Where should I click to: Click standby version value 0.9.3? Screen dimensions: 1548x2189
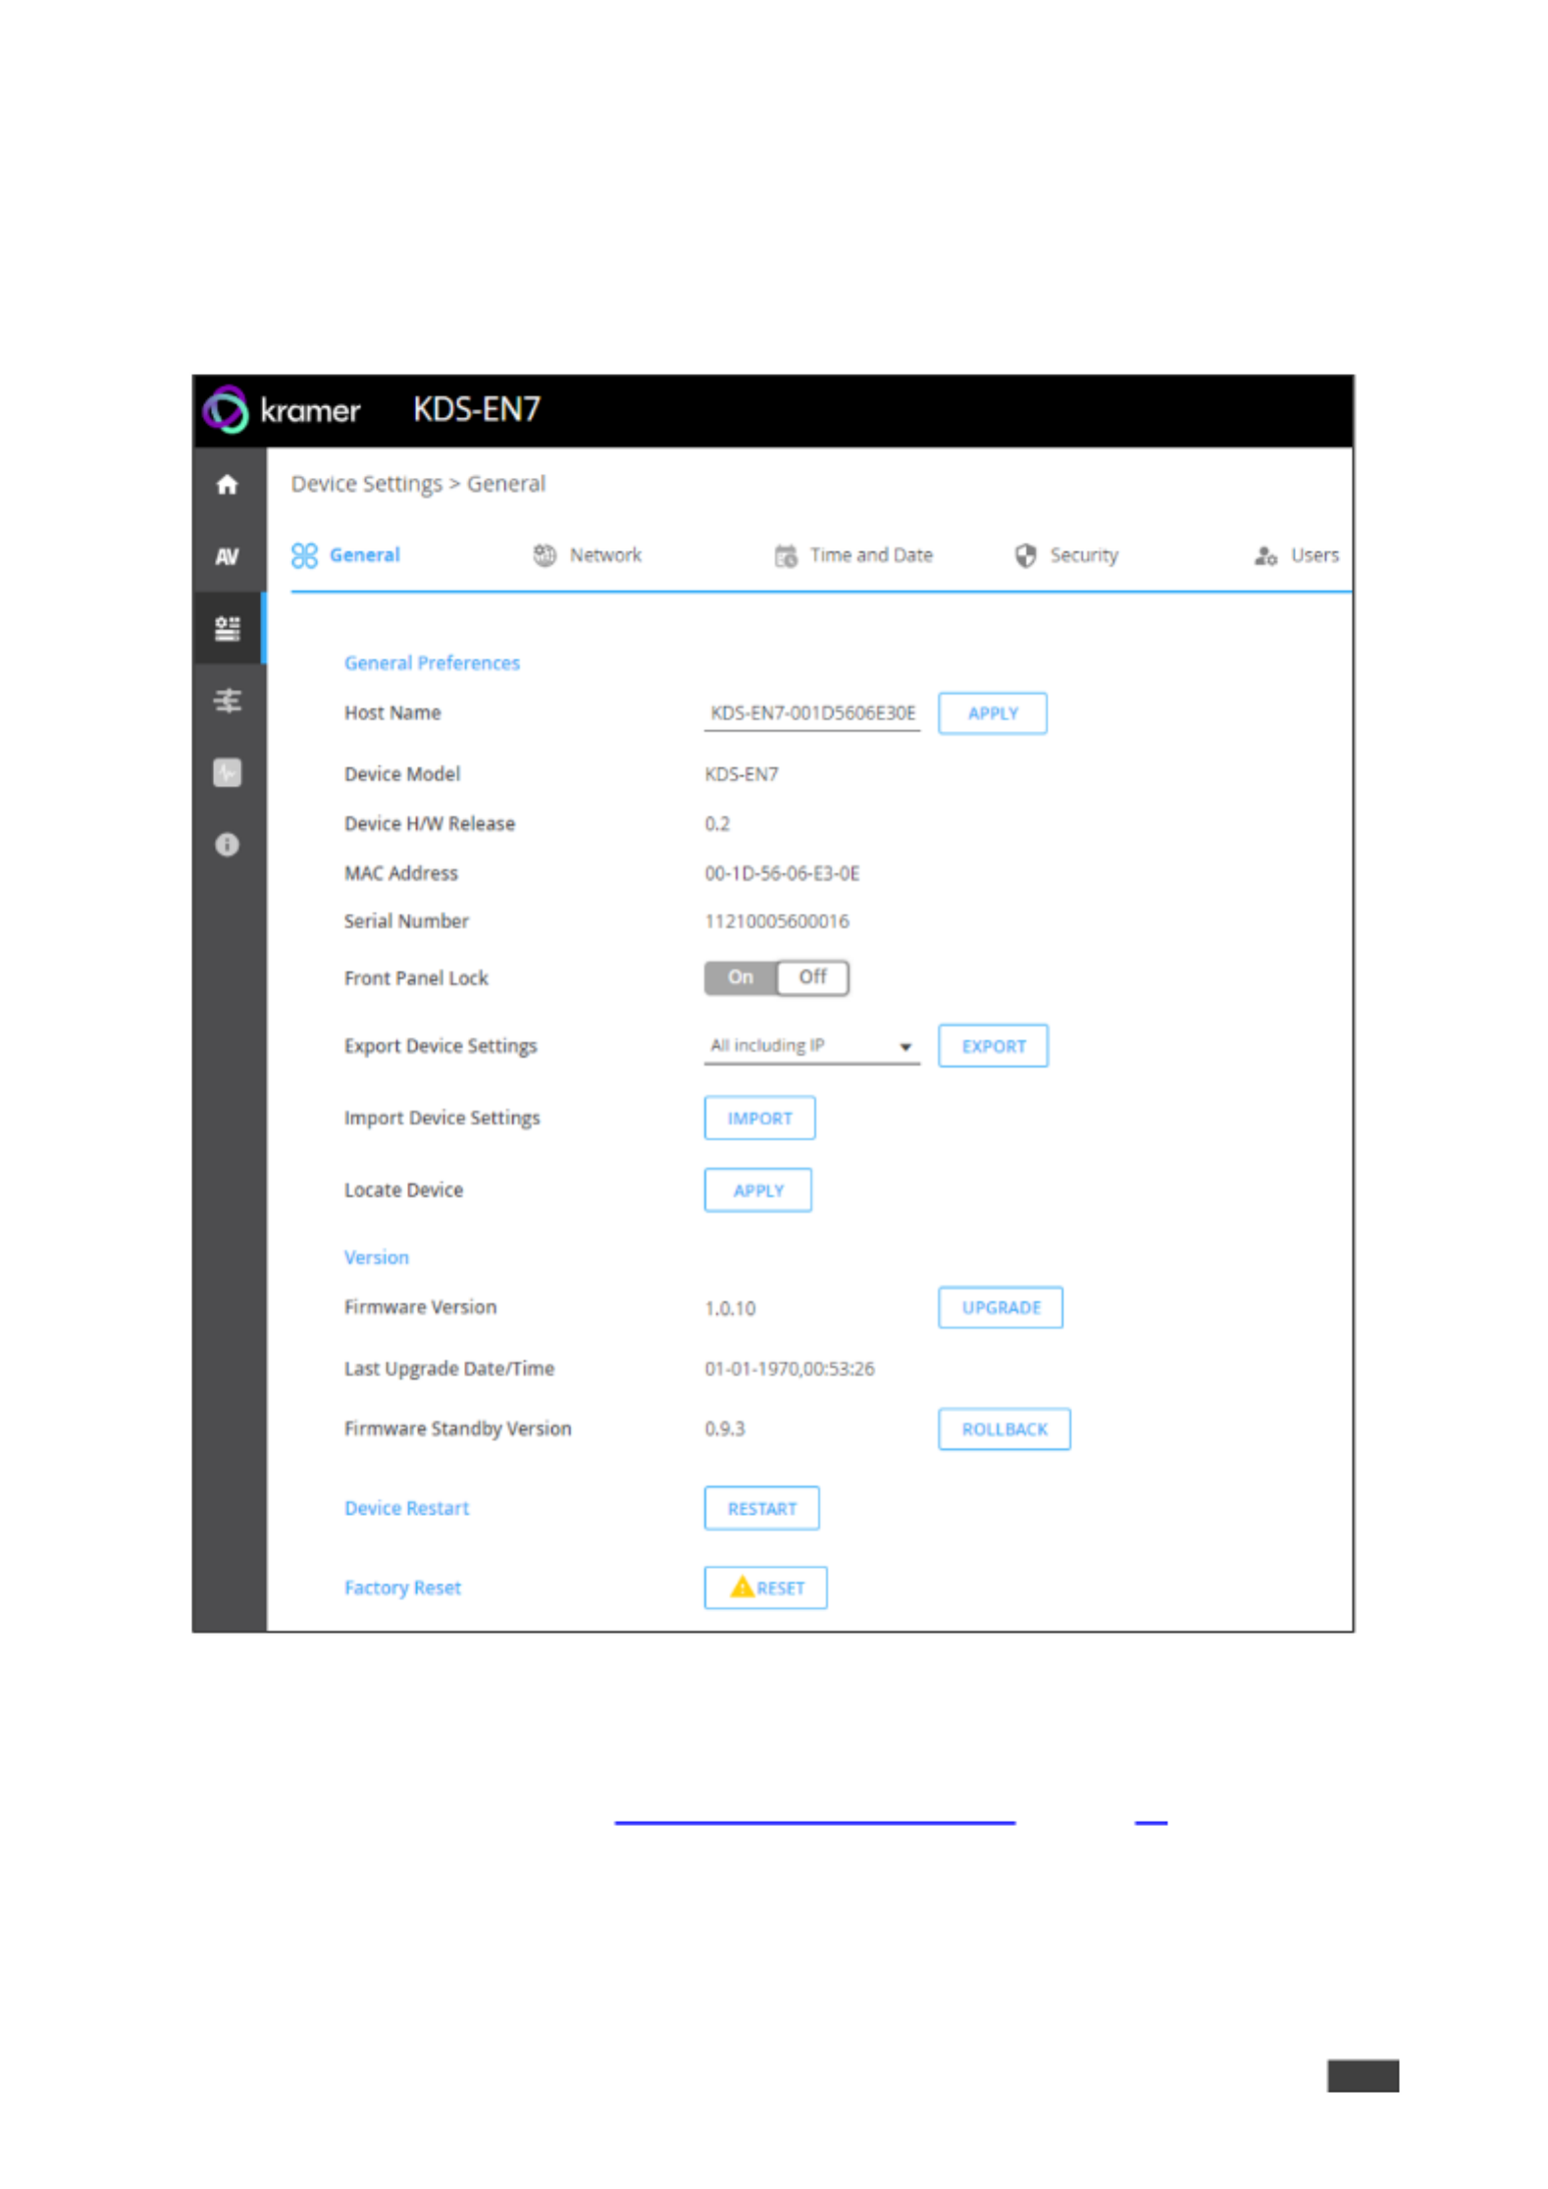click(725, 1429)
